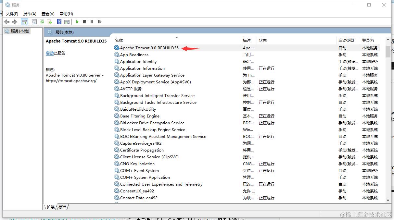Select 服务(本地) in the left tree

[17, 31]
